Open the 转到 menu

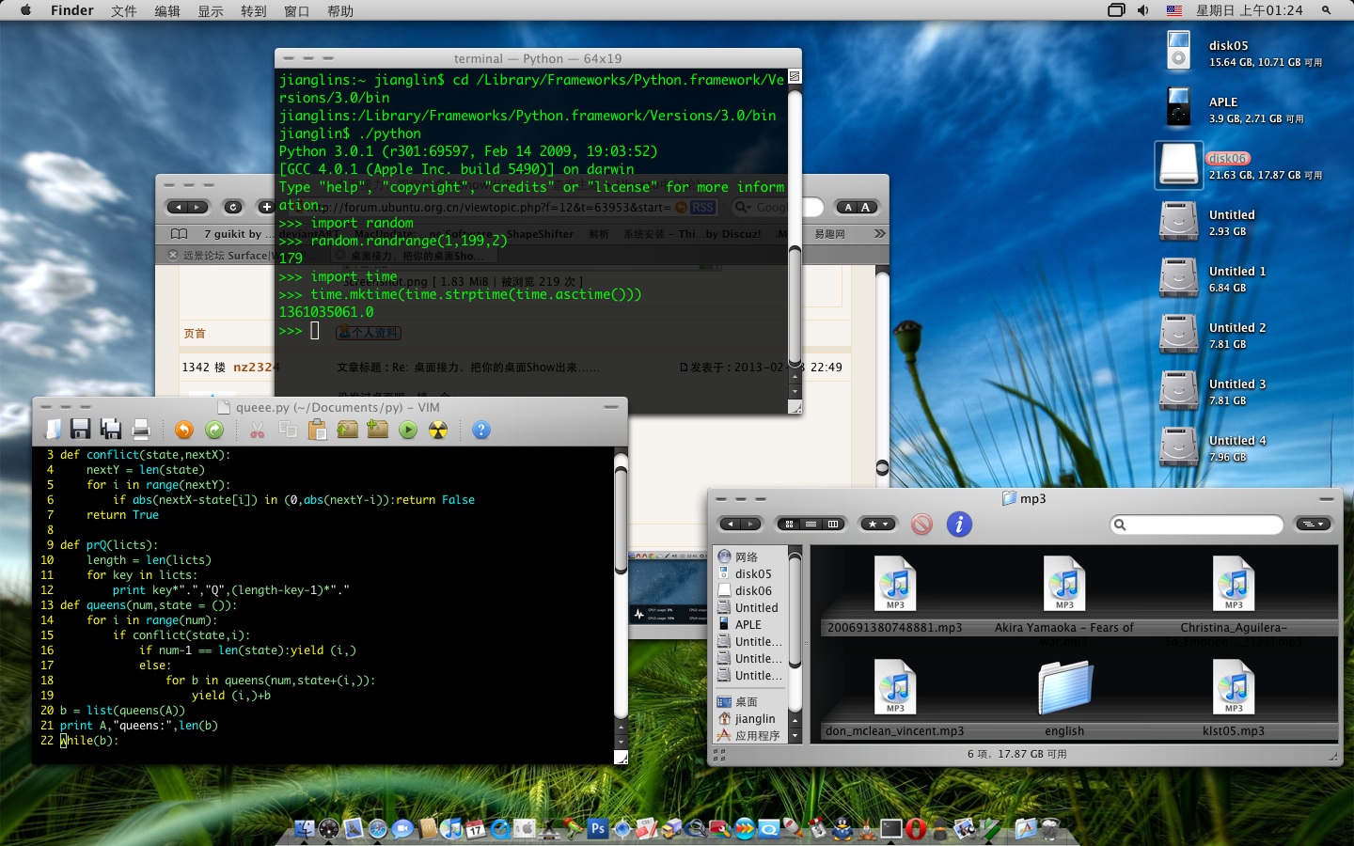point(254,10)
